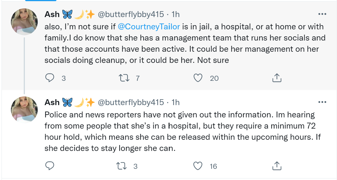Click the Ash display name in first tweet
This screenshot has height=180, width=337.
(x=52, y=15)
